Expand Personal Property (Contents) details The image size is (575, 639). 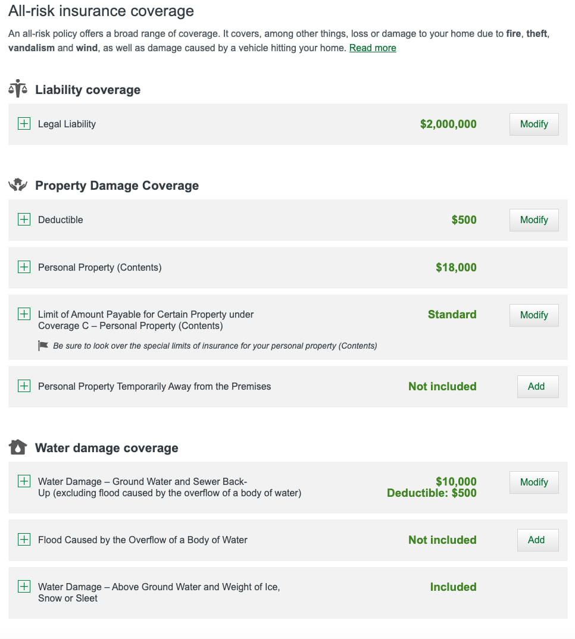pyautogui.click(x=24, y=267)
